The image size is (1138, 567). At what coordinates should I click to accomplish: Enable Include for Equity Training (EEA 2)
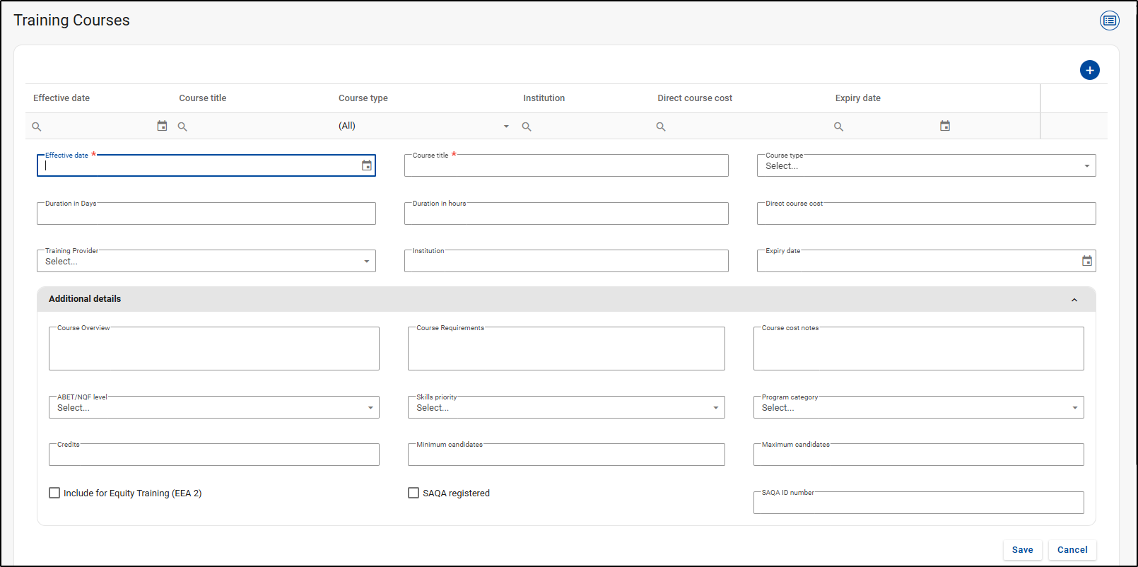click(54, 493)
